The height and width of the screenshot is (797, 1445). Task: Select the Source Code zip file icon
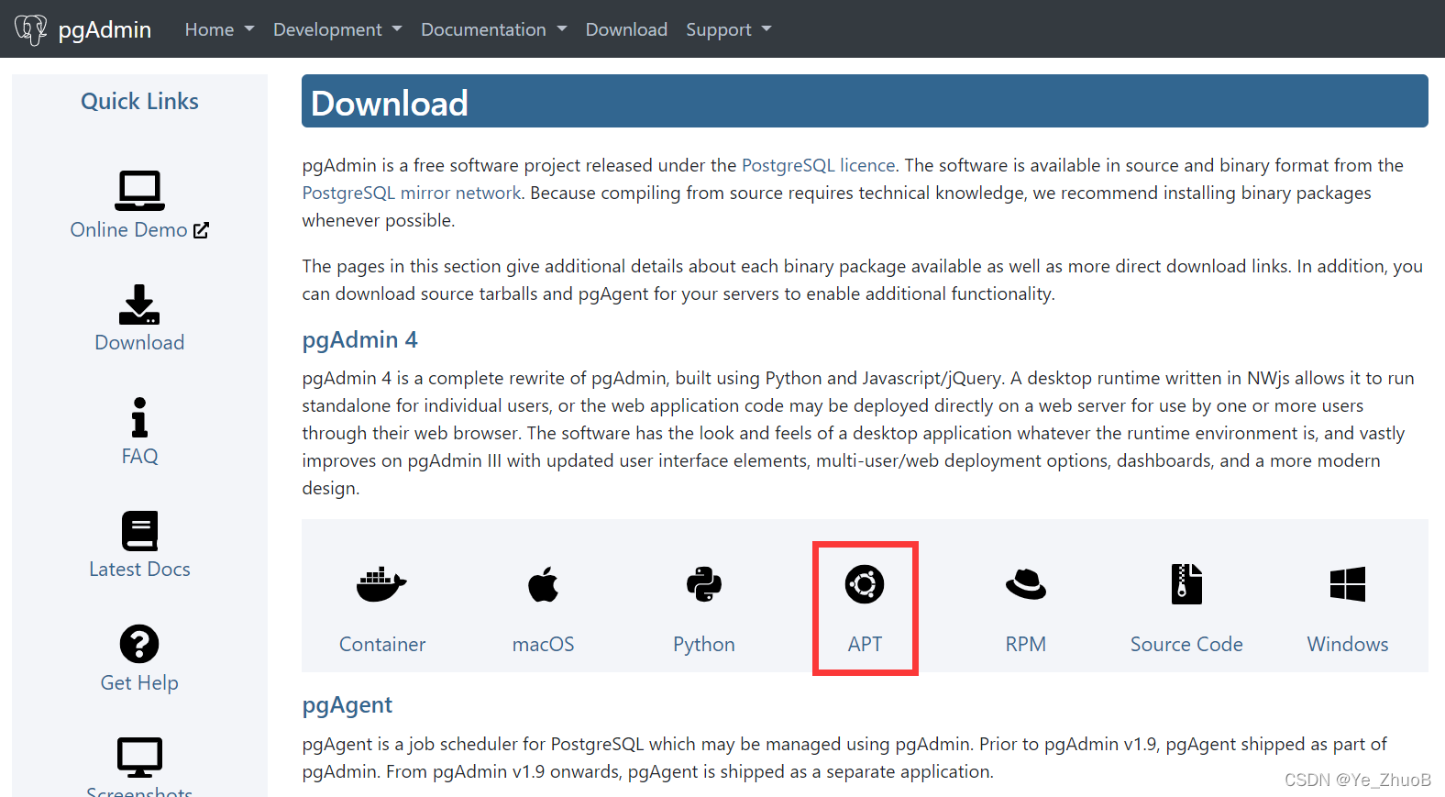(1186, 584)
